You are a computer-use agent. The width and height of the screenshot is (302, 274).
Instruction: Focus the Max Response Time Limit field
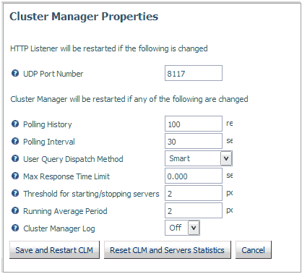coord(194,176)
